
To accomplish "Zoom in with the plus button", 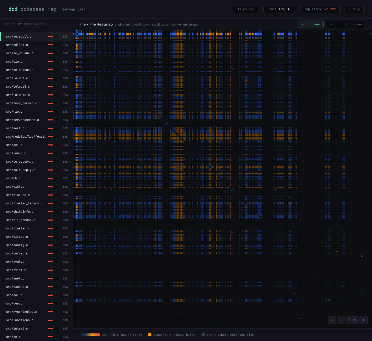I will coord(364,320).
